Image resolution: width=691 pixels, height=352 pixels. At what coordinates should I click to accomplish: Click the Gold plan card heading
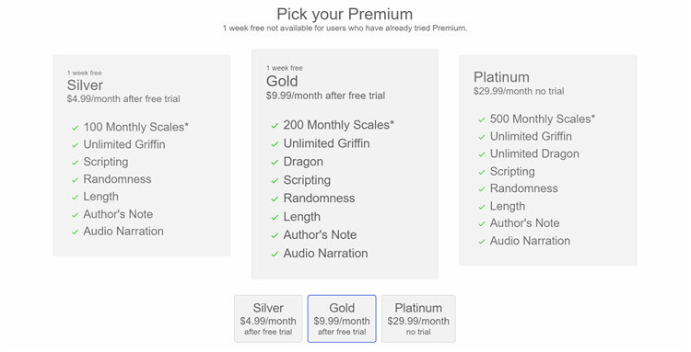(282, 81)
